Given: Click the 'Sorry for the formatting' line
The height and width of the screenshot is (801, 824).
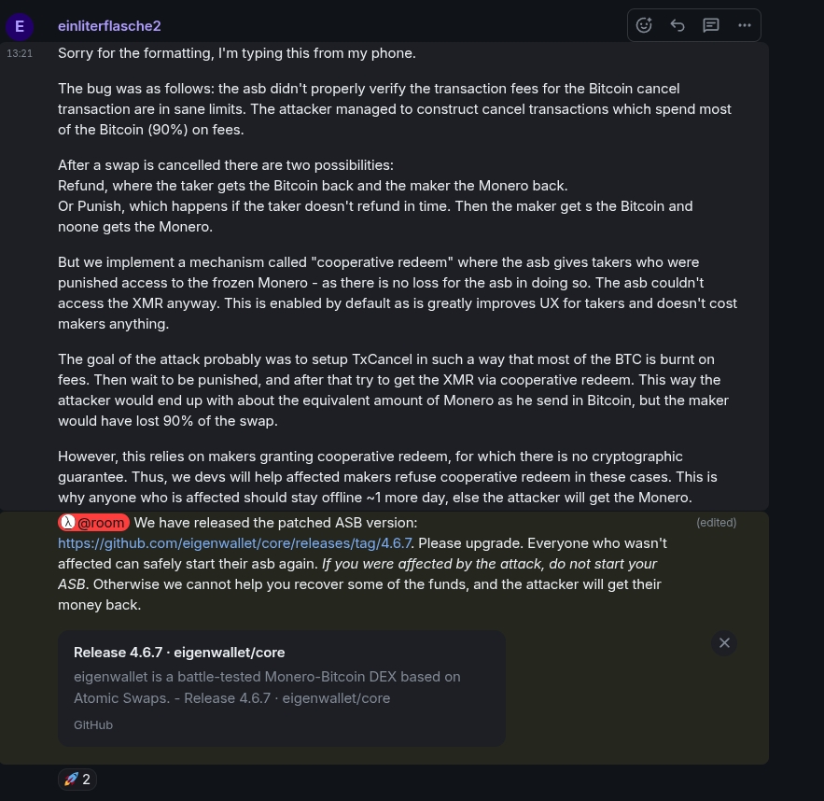Looking at the screenshot, I should [236, 53].
